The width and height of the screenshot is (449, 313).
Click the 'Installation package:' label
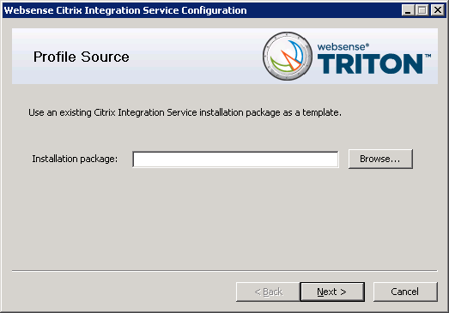[75, 159]
